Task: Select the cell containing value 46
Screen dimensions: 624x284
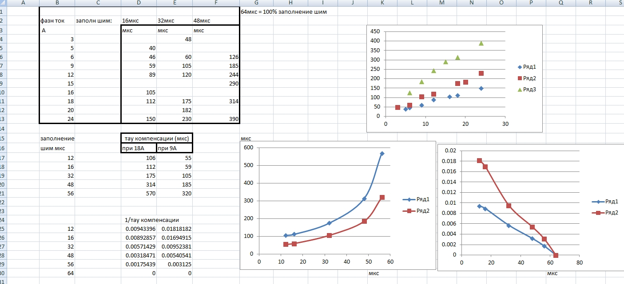Action: [139, 57]
